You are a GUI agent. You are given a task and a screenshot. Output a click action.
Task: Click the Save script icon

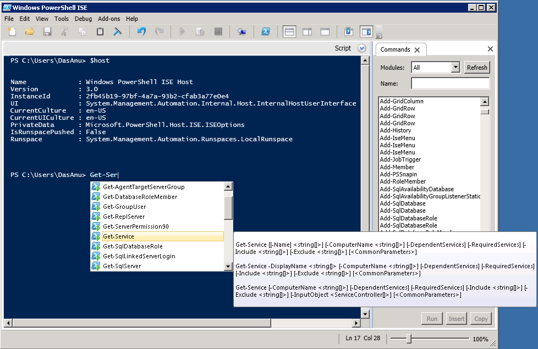(47, 32)
